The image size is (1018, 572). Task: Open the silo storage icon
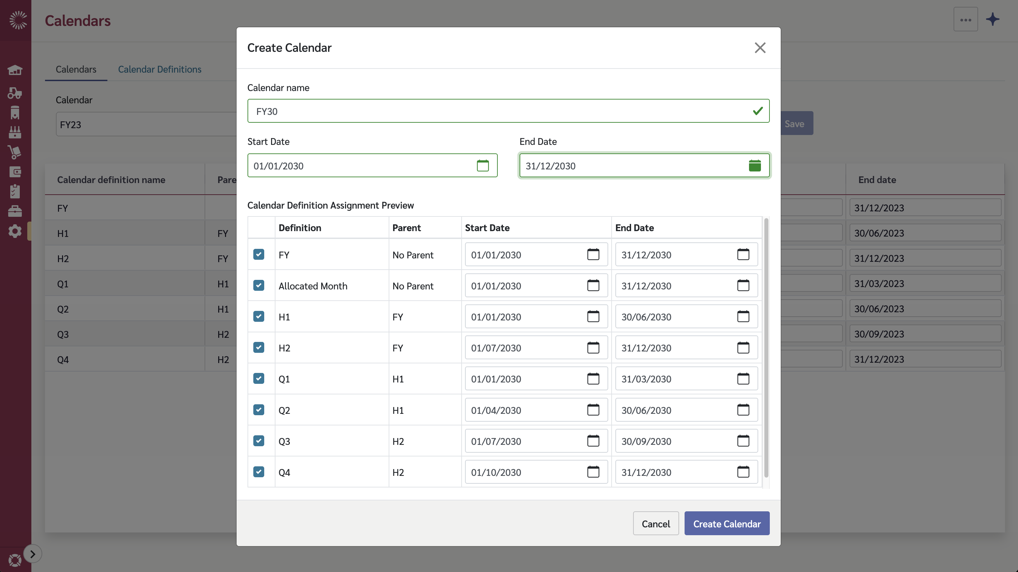(x=15, y=112)
